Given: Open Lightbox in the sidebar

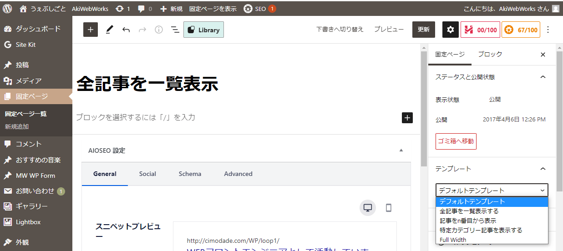Looking at the screenshot, I should tap(36, 222).
